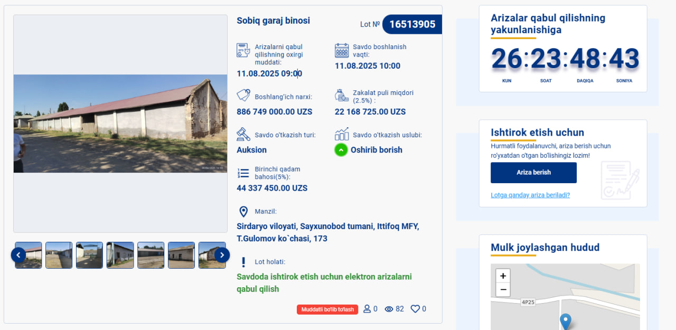Click the document illustration in participation card
This screenshot has width=676, height=330.
(620, 181)
